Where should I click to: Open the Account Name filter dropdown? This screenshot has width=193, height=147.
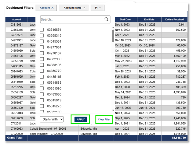[74, 8]
